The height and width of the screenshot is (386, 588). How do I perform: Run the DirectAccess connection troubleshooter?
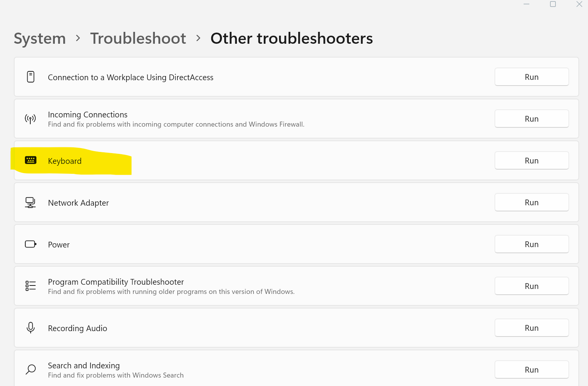tap(532, 77)
